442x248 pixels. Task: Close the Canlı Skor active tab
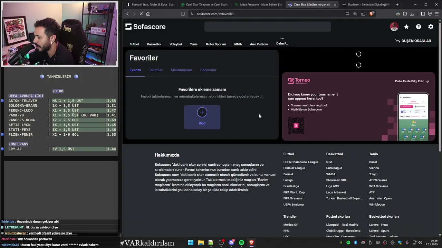pos(335,4)
